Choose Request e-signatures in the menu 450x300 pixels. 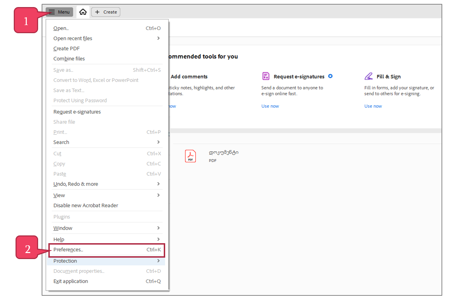tap(107, 112)
